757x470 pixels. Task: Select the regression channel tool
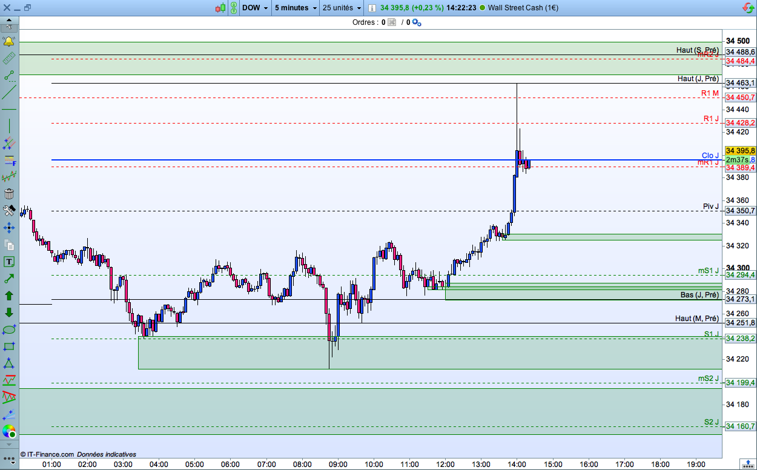(x=9, y=177)
